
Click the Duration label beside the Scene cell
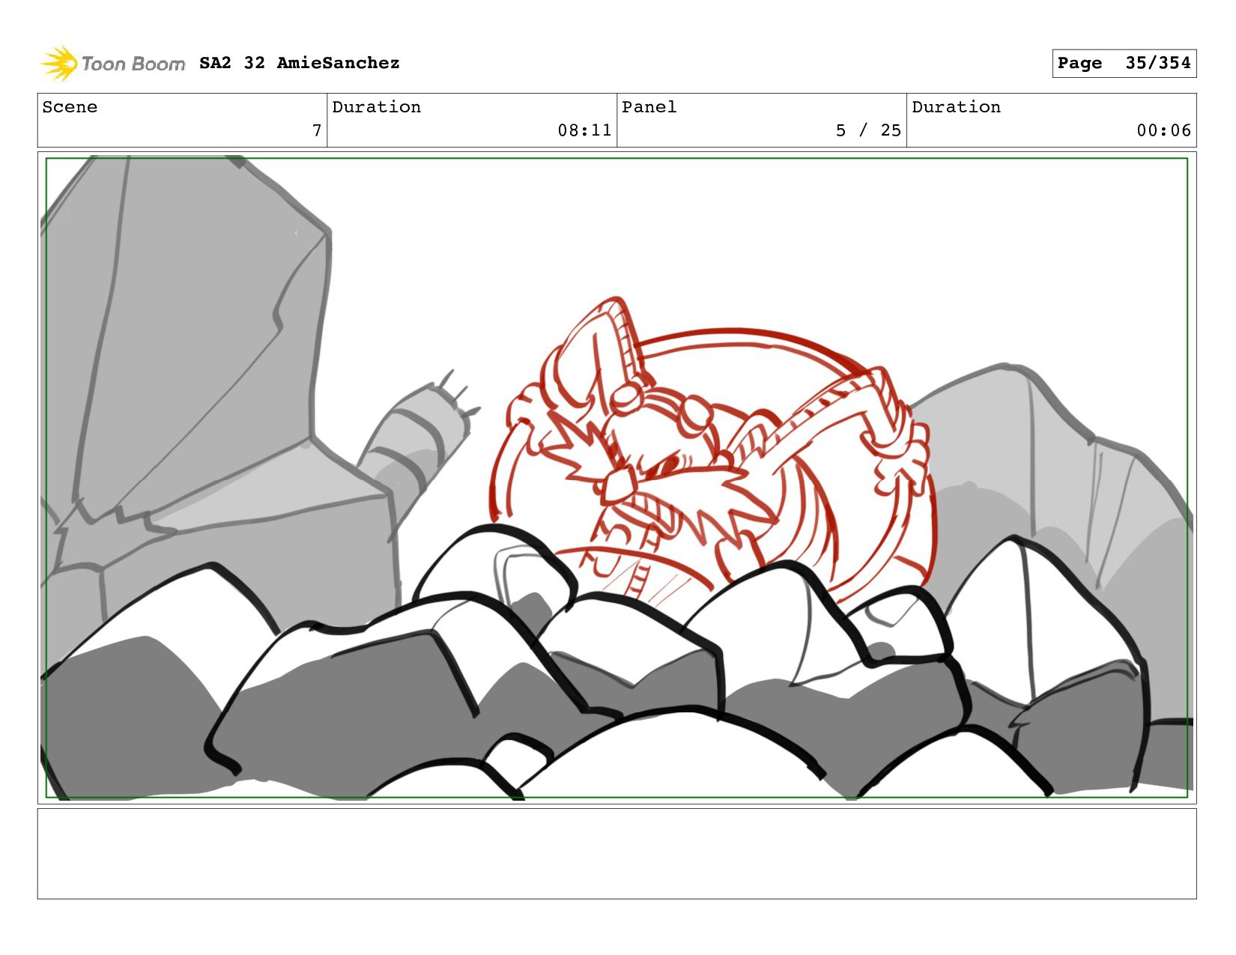pyautogui.click(x=377, y=107)
